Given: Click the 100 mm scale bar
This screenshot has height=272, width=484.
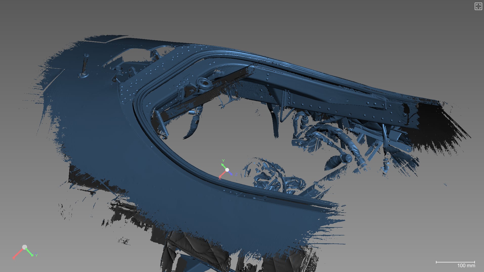Looking at the screenshot, I should (x=455, y=262).
